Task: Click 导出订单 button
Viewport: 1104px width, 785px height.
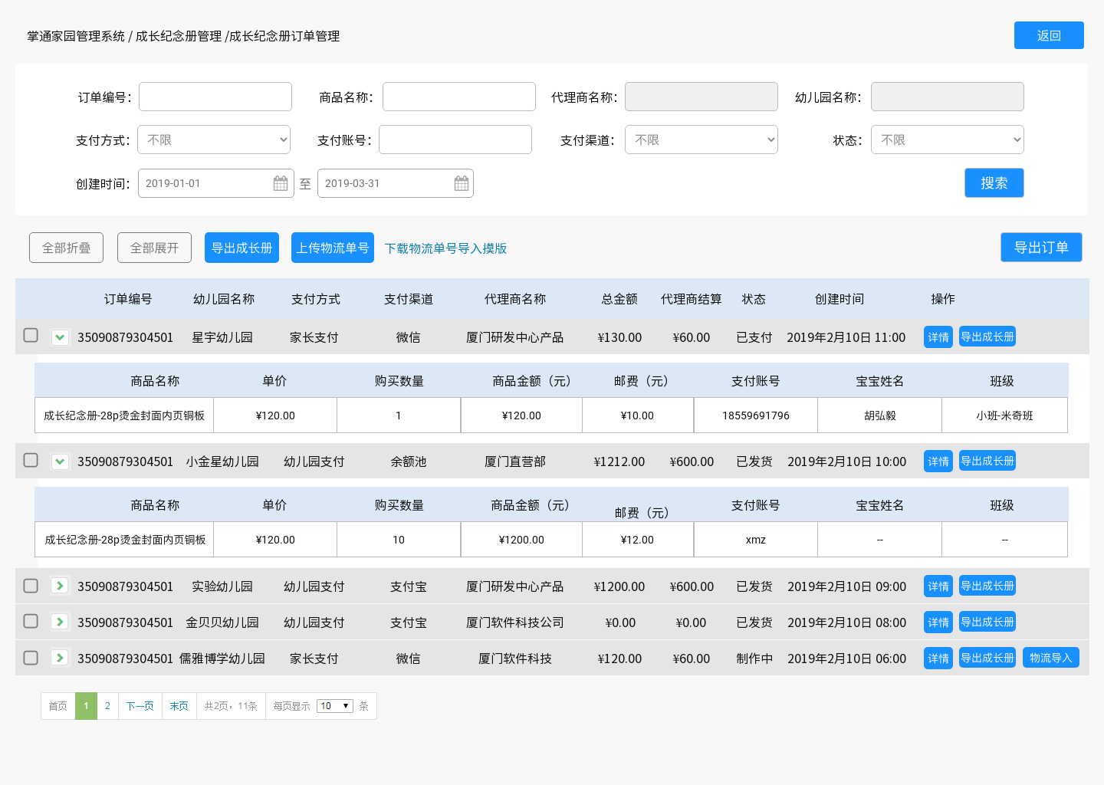Action: [1041, 247]
